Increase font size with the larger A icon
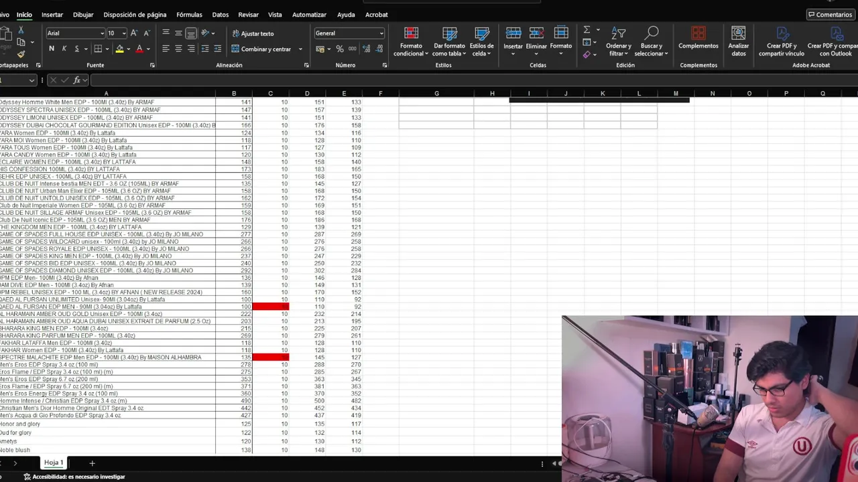This screenshot has height=482, width=858. click(x=134, y=33)
